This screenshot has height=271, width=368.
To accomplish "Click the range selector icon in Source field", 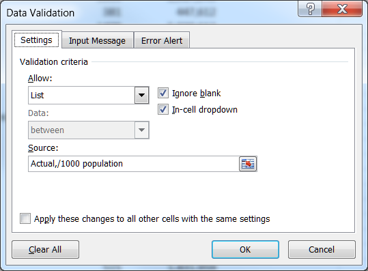I will (x=248, y=164).
